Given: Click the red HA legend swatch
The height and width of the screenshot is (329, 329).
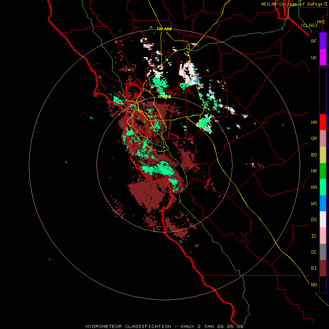Looking at the screenshot, I should (323, 122).
